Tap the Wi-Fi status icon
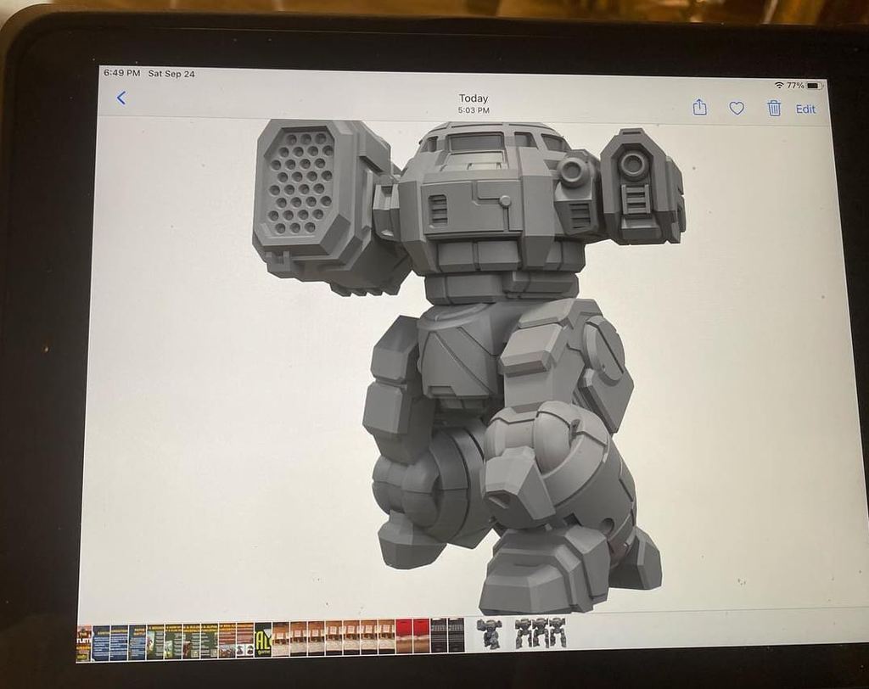 [779, 85]
